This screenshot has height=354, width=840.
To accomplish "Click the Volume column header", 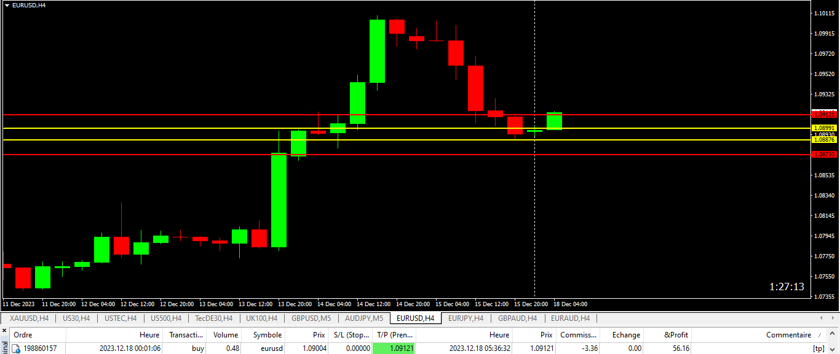I will [x=225, y=335].
